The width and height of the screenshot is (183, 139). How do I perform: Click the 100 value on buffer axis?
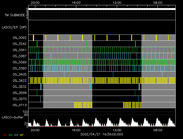point(26,112)
